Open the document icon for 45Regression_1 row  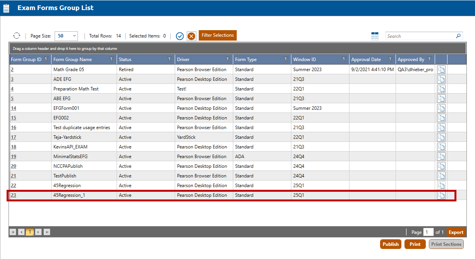(441, 195)
